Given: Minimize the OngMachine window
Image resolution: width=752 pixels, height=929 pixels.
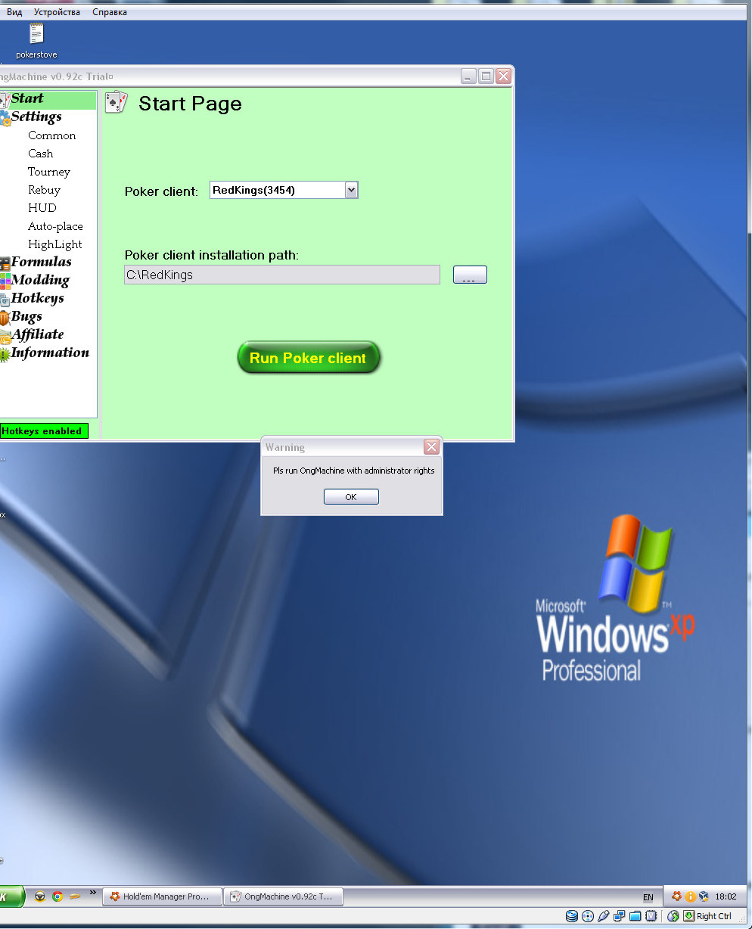Looking at the screenshot, I should 469,76.
